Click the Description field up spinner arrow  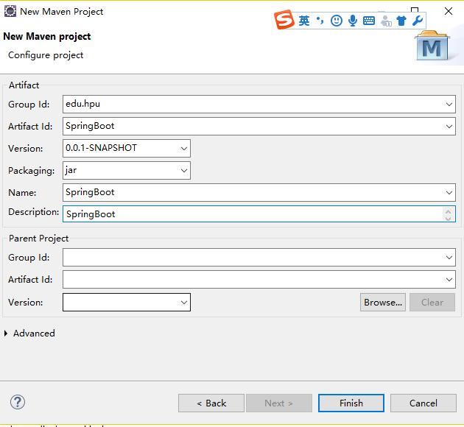pyautogui.click(x=448, y=211)
